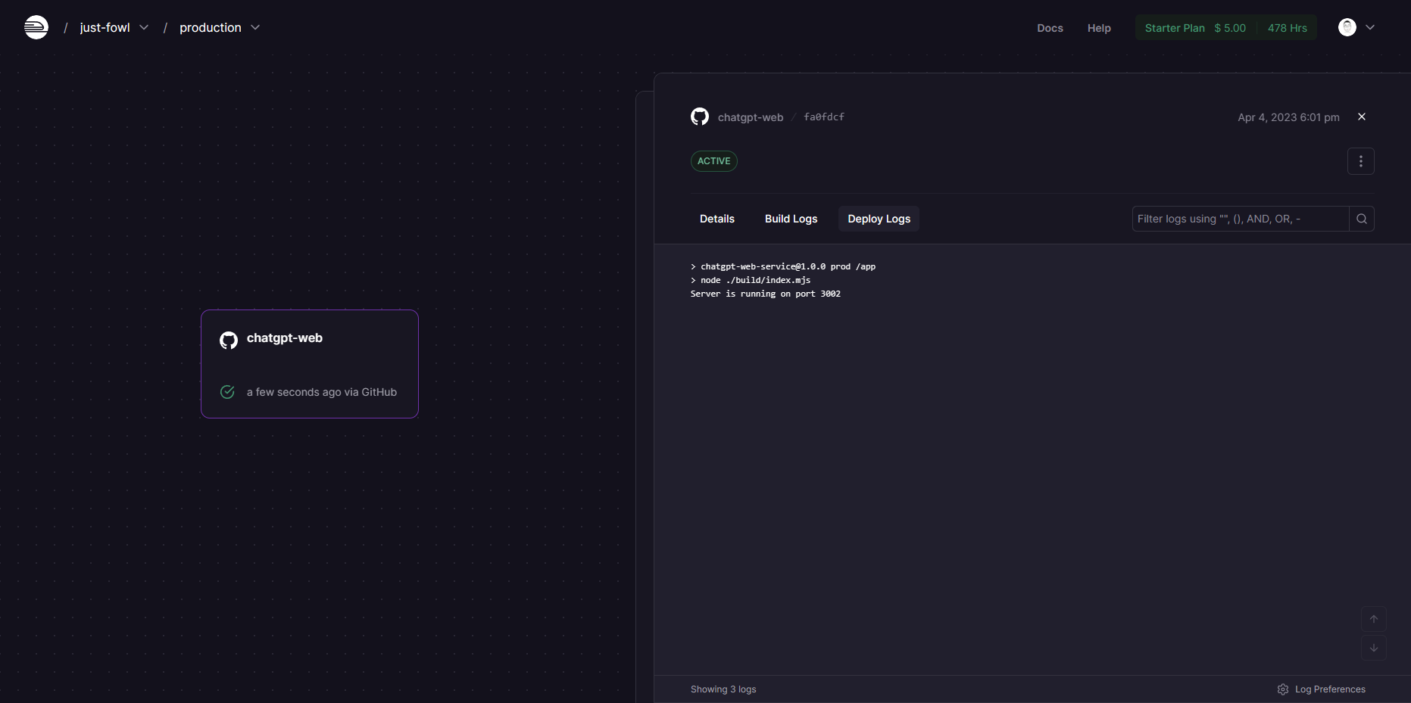Expand the production environment chevron
Viewport: 1411px width, 703px height.
255,27
